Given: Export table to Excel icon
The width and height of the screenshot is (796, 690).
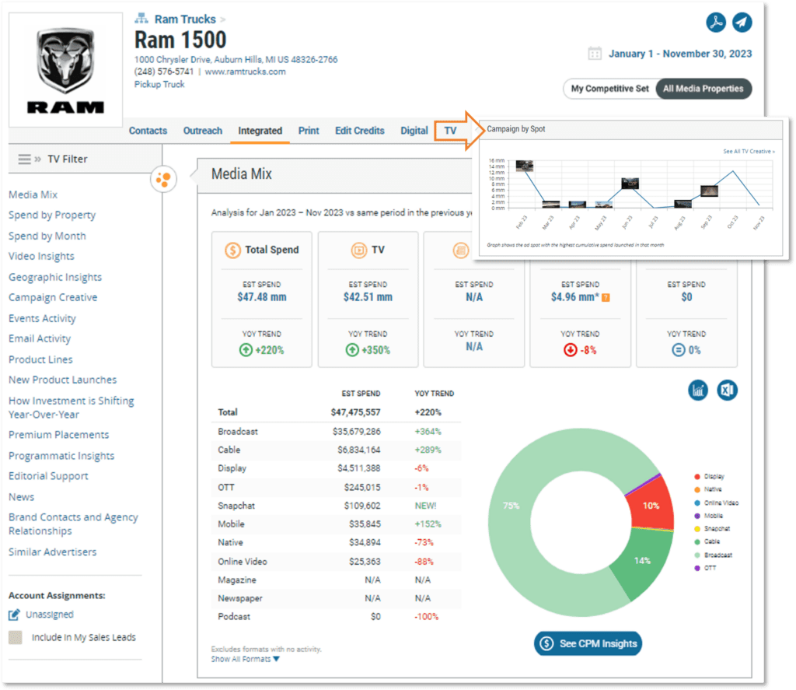Looking at the screenshot, I should [727, 391].
